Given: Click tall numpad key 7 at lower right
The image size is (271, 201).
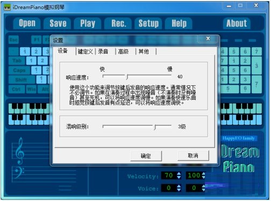Looking at the screenshot, I should 256,84.
